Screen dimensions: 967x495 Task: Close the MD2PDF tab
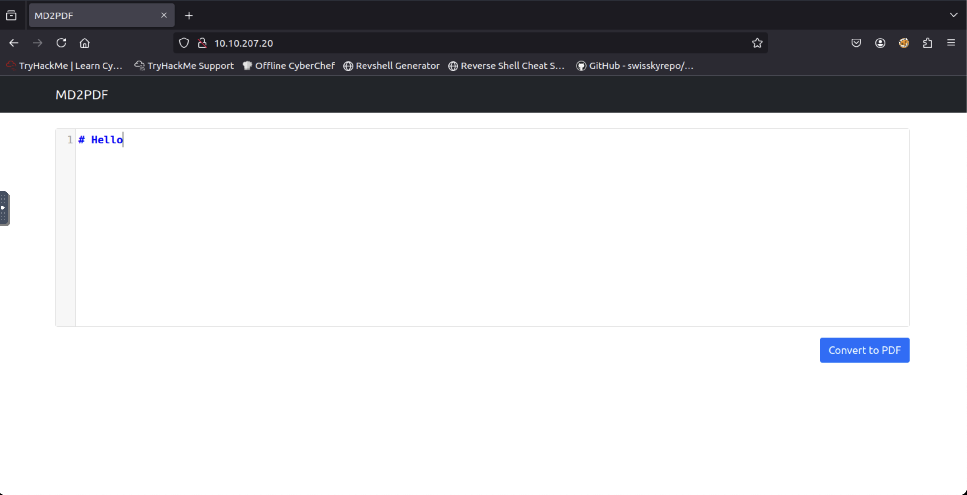164,15
